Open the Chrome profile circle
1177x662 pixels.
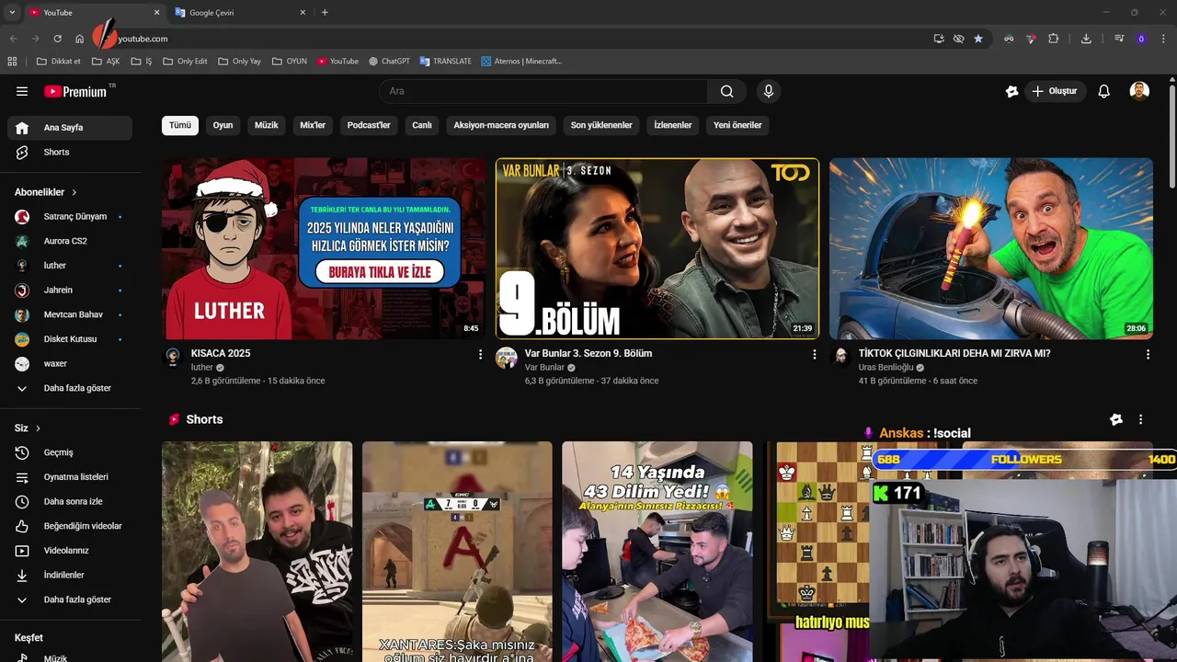[1141, 39]
